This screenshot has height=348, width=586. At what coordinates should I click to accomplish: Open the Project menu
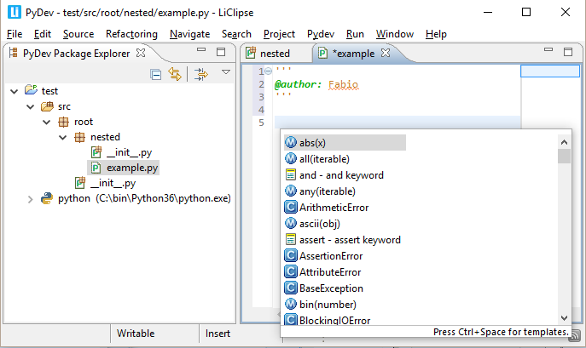point(279,34)
